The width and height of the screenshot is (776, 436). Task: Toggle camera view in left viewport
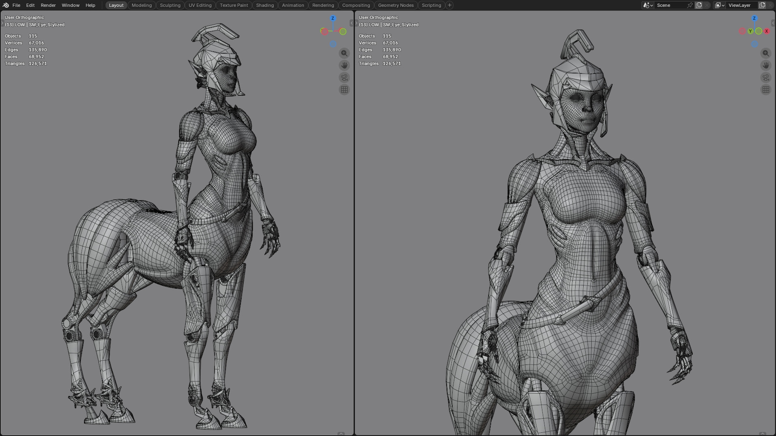(x=344, y=78)
